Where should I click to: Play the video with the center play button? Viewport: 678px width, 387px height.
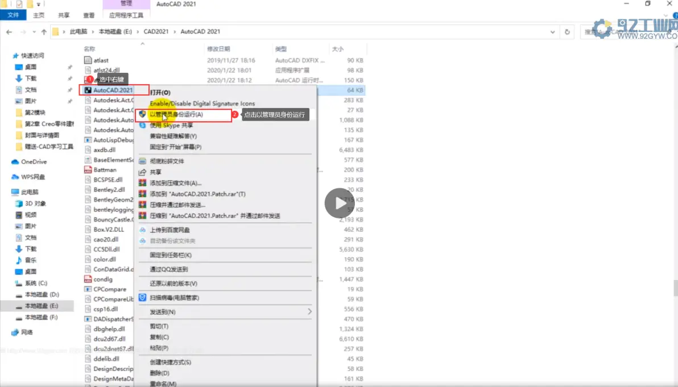point(340,203)
